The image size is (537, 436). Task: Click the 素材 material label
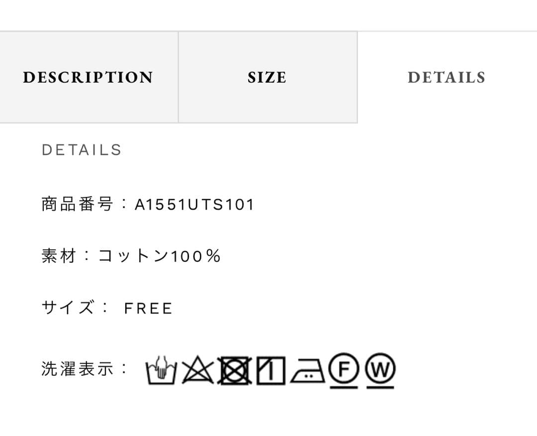59,256
